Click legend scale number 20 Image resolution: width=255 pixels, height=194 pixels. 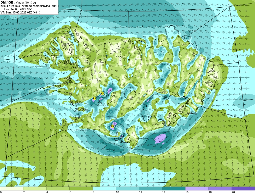pyautogui.click(x=233, y=192)
